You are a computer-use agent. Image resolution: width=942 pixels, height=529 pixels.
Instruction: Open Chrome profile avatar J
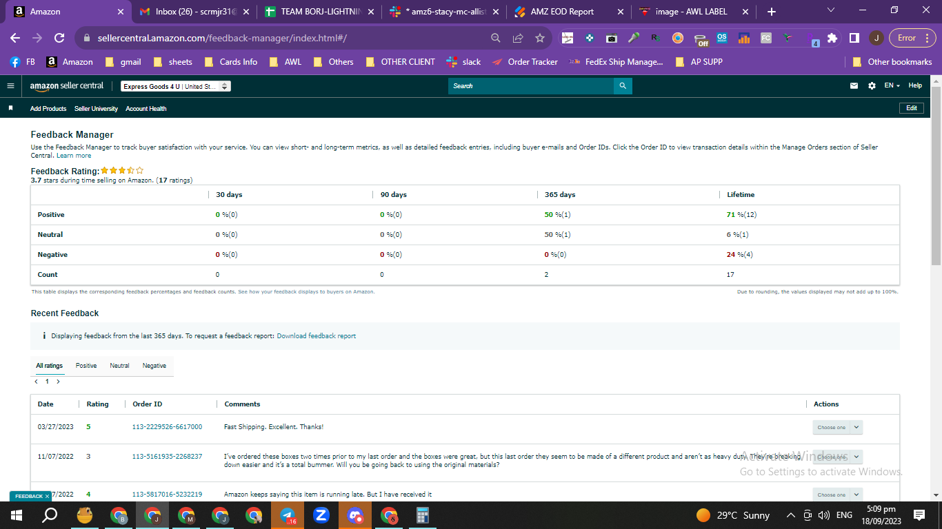click(876, 38)
